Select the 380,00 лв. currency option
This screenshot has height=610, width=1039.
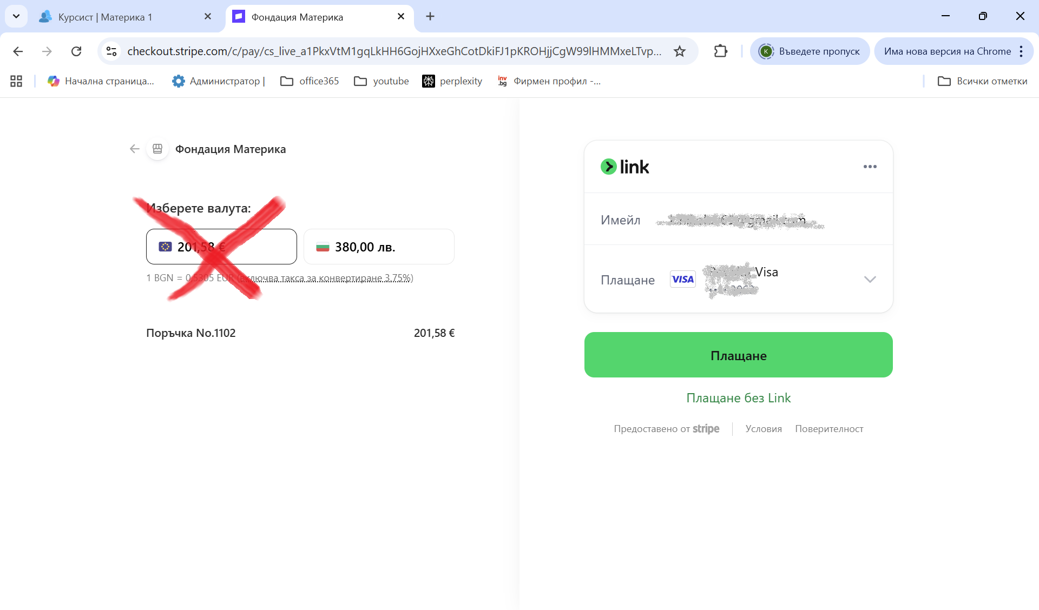click(379, 247)
